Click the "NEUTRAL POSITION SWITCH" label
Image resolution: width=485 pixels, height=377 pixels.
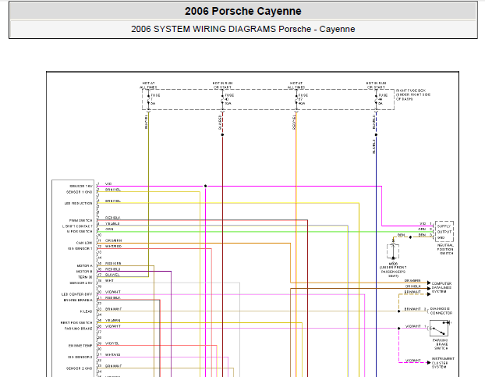[x=445, y=249]
